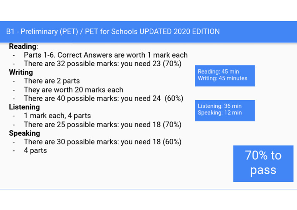297x210 pixels.
Task: Click 'Writing: 45 minutes' text
Action: click(222, 79)
